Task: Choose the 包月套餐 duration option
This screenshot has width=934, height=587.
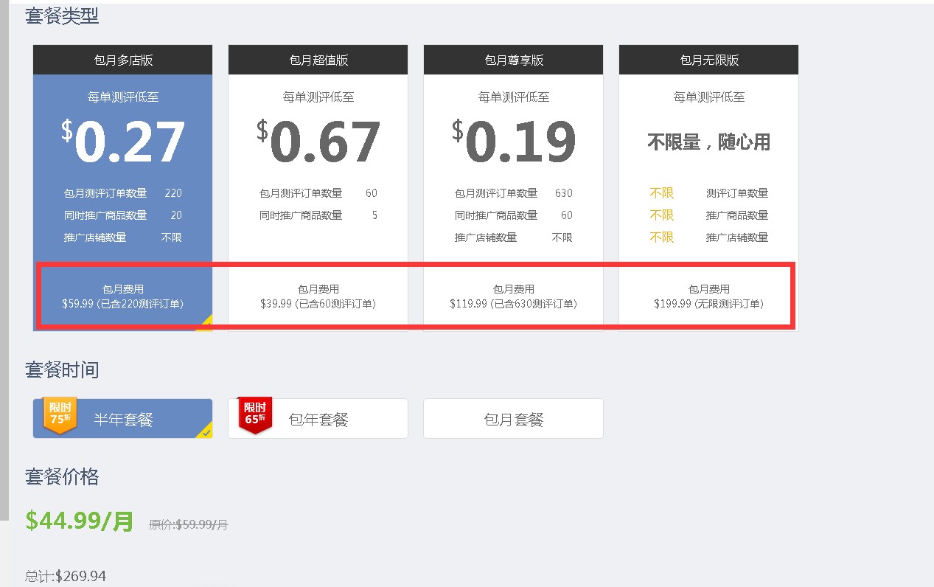Action: click(513, 420)
